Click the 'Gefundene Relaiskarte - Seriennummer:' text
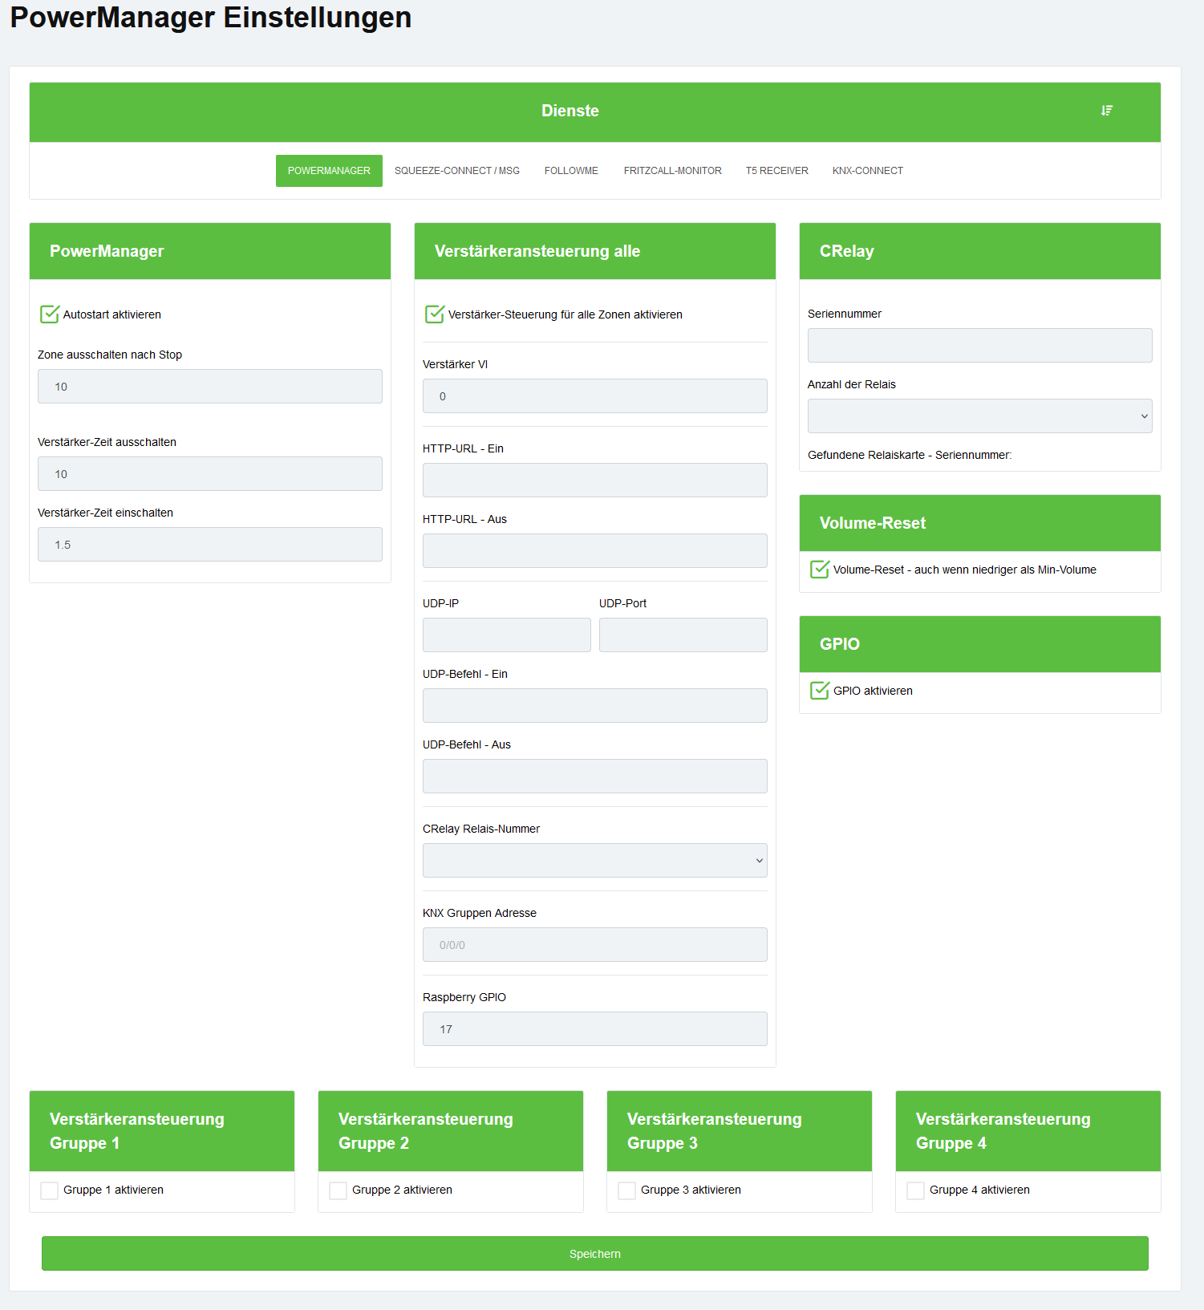The image size is (1204, 1310). click(x=910, y=455)
